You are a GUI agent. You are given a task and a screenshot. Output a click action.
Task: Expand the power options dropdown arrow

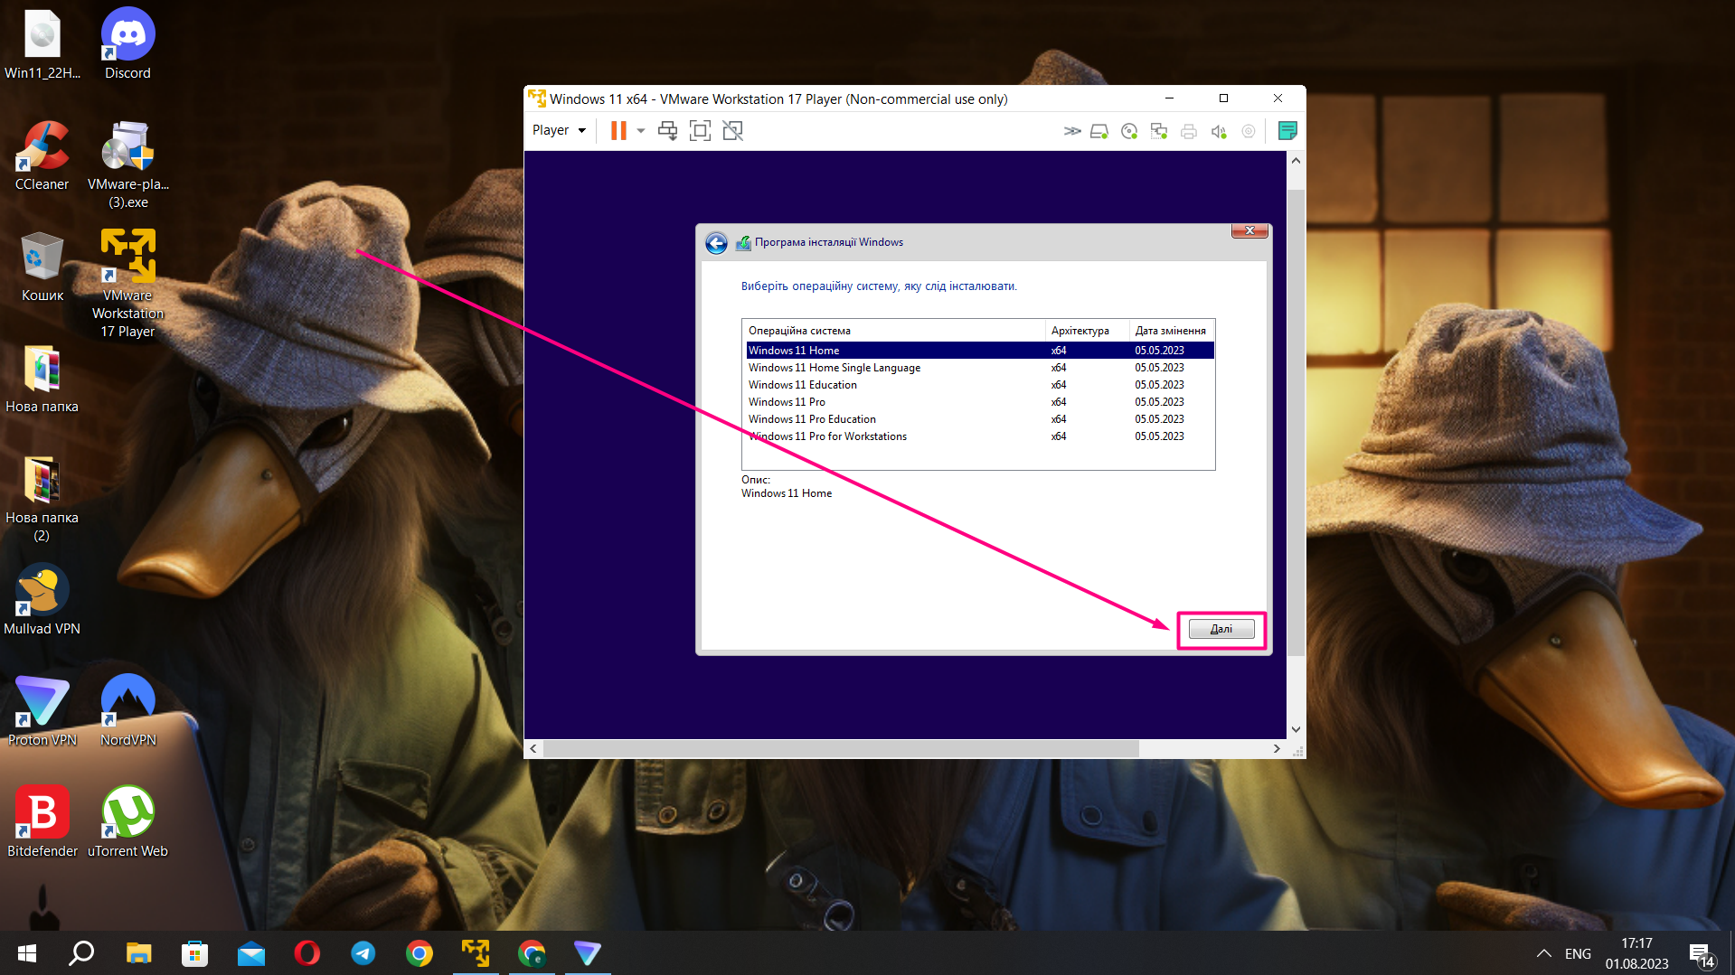click(641, 131)
